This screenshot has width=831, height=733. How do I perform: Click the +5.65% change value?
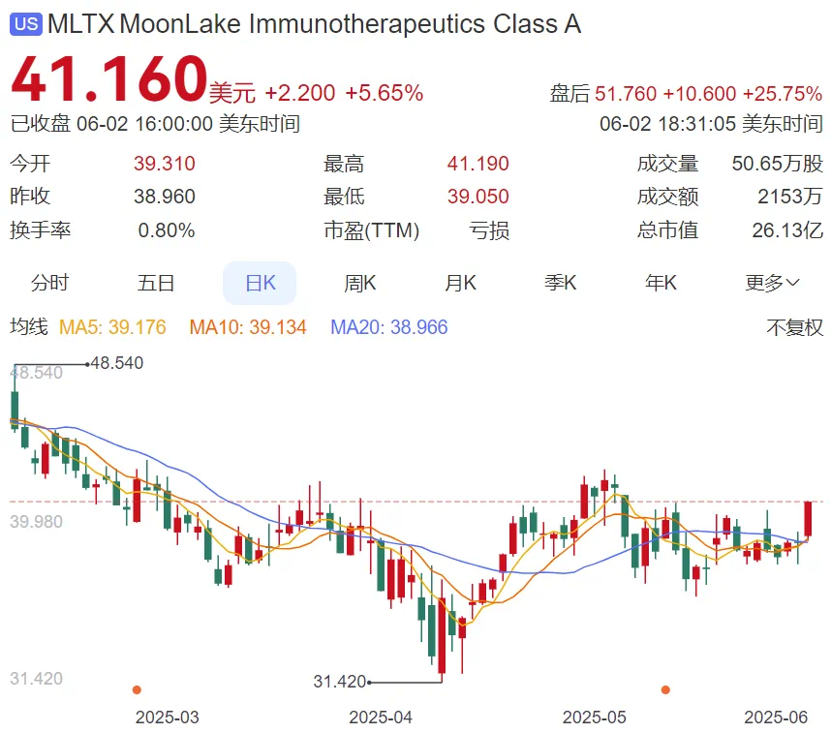click(385, 93)
